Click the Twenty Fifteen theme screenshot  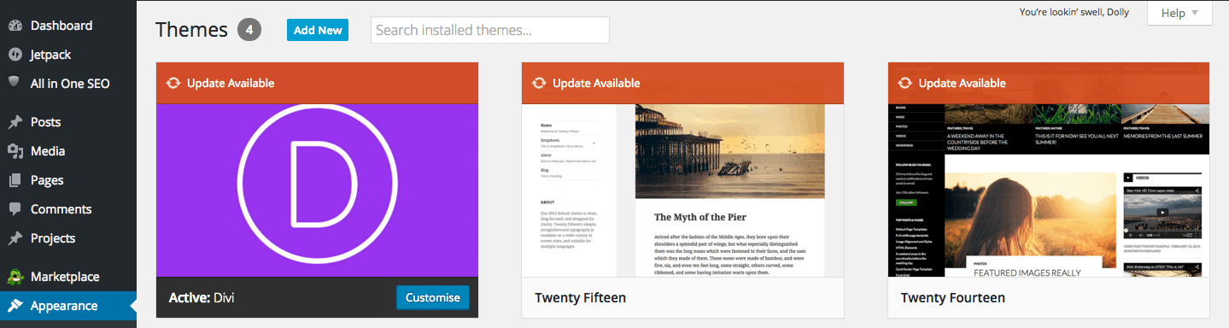point(682,190)
